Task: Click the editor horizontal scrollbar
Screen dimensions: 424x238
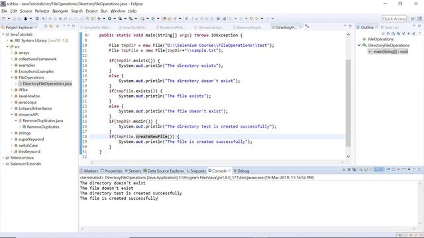Action: pos(217,162)
